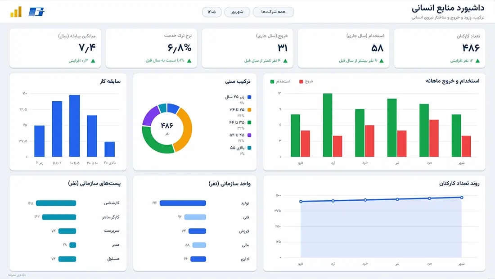Viewport: 495px width, 279px height.
Task: Click the ۳۱ exit value
Action: click(x=283, y=48)
